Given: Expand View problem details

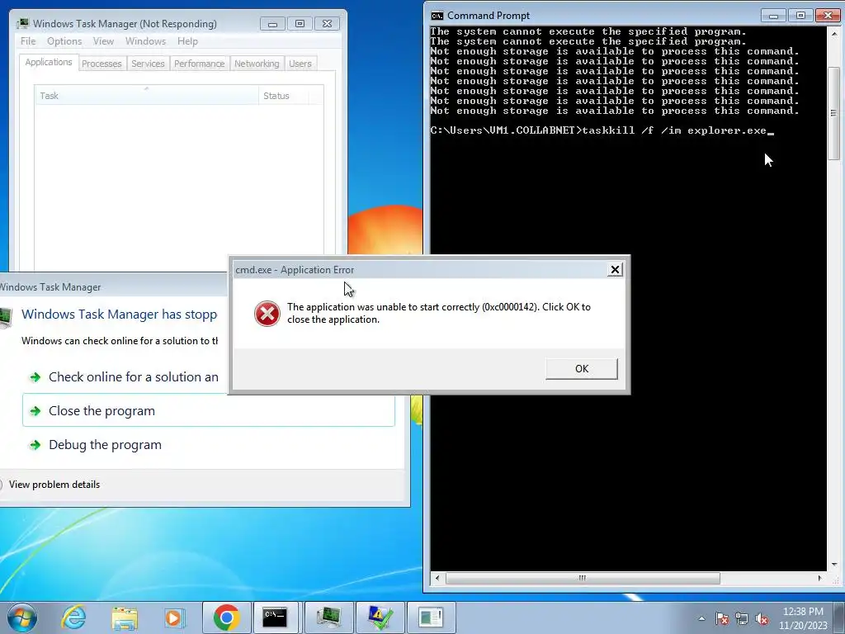Looking at the screenshot, I should click(54, 484).
